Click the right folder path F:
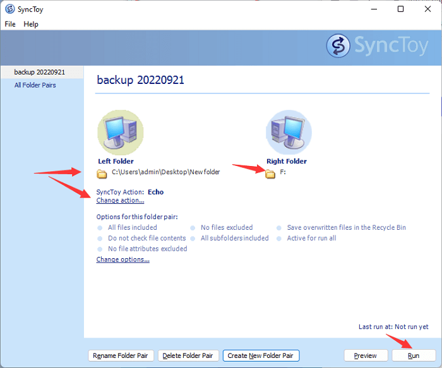 pyautogui.click(x=283, y=172)
